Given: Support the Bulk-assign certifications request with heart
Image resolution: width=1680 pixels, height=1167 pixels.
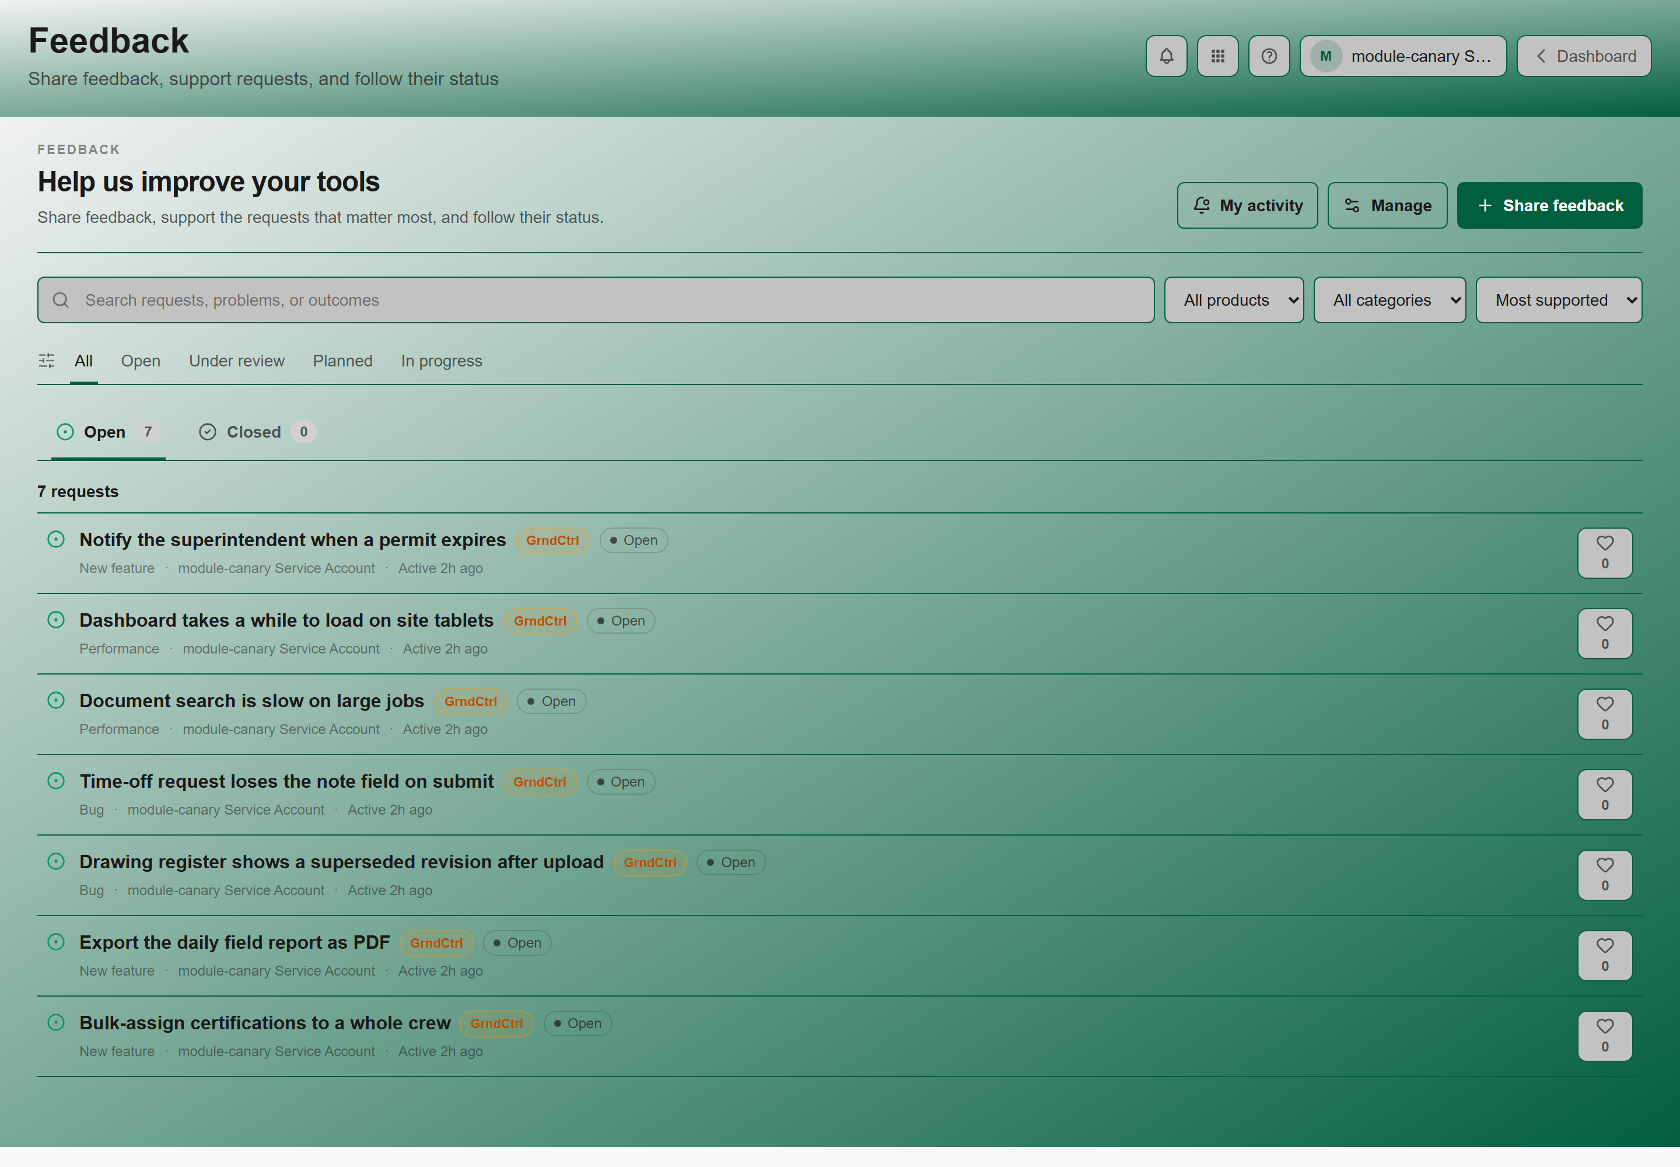Looking at the screenshot, I should pos(1605,1035).
